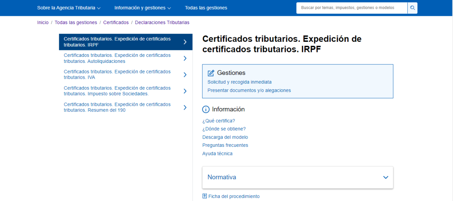Click the Descarga del modelo link
This screenshot has width=453, height=201.
tap(225, 137)
